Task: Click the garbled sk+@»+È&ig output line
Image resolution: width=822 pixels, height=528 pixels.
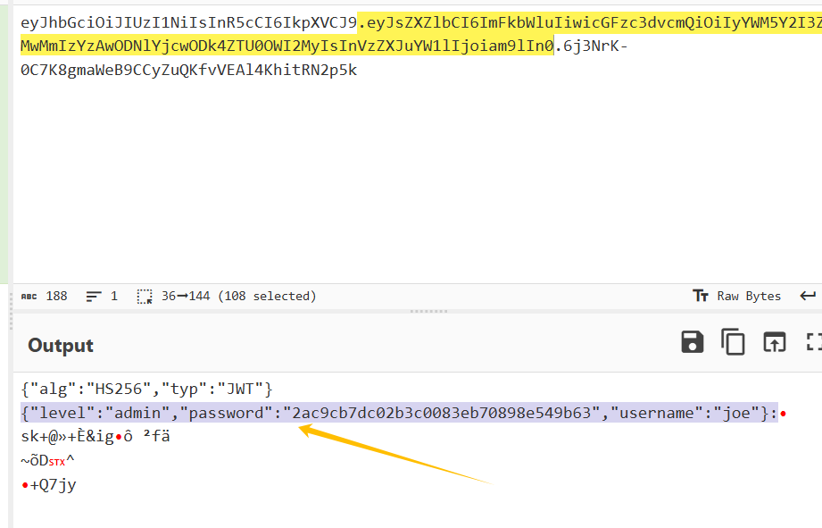Action: pyautogui.click(x=95, y=437)
